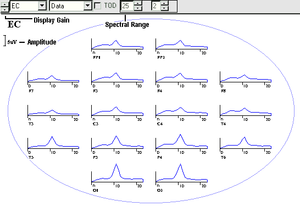Toggle the TOD checkbox
The width and height of the screenshot is (300, 206).
(98, 5)
